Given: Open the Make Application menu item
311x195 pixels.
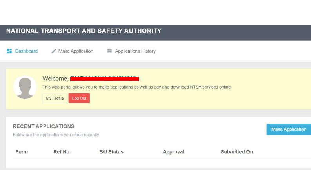Looking at the screenshot, I should pyautogui.click(x=72, y=51).
